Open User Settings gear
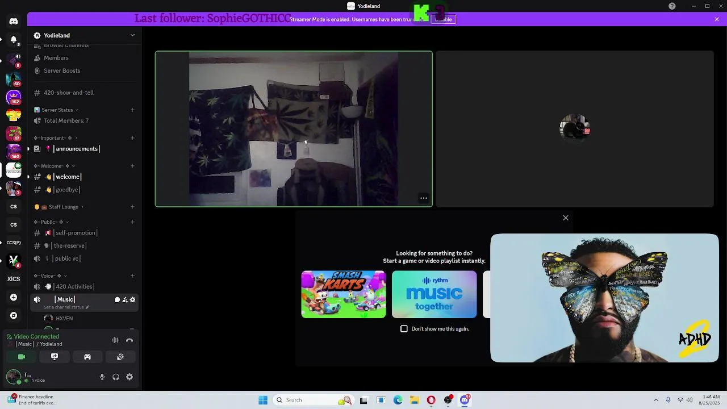 point(129,377)
